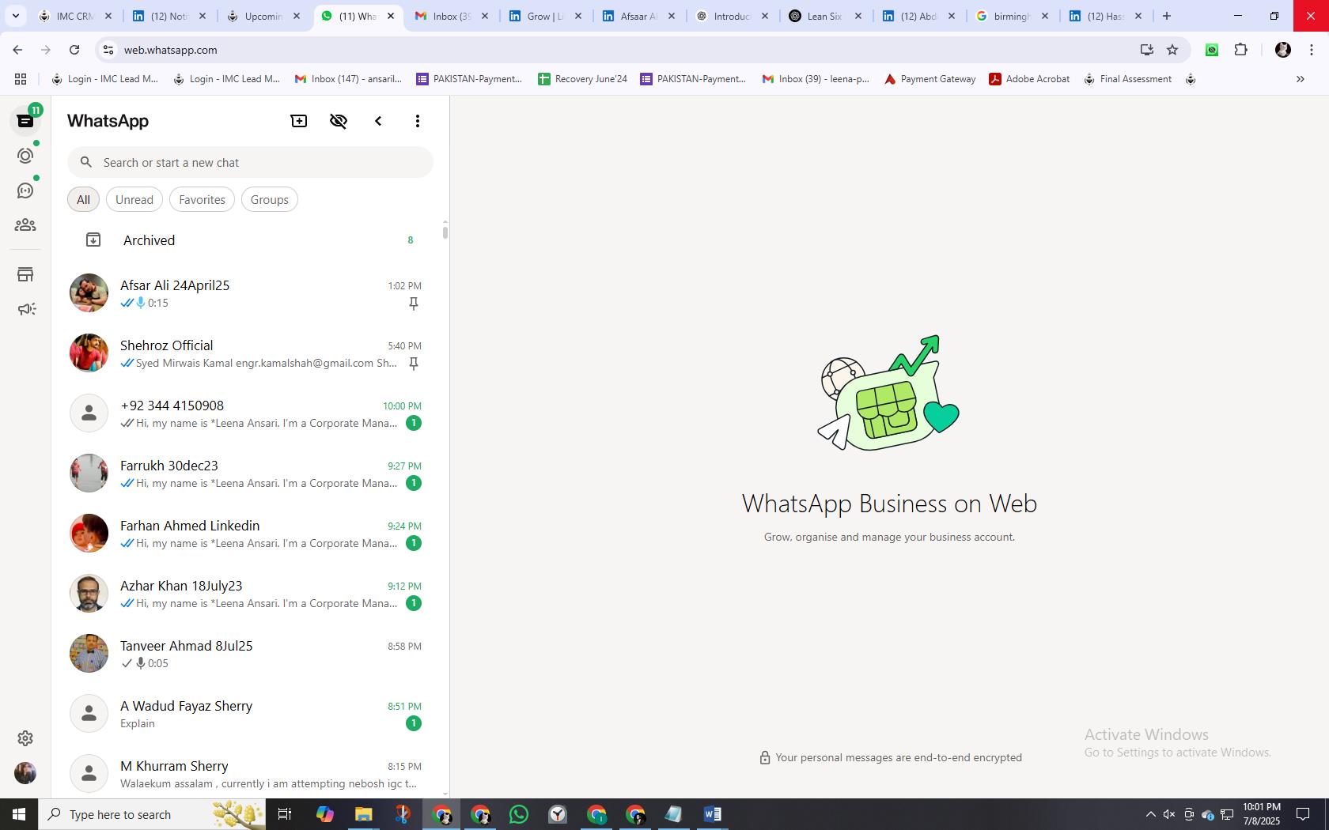This screenshot has width=1329, height=830.
Task: Open the browser extensions puzzle icon
Action: (x=1241, y=50)
